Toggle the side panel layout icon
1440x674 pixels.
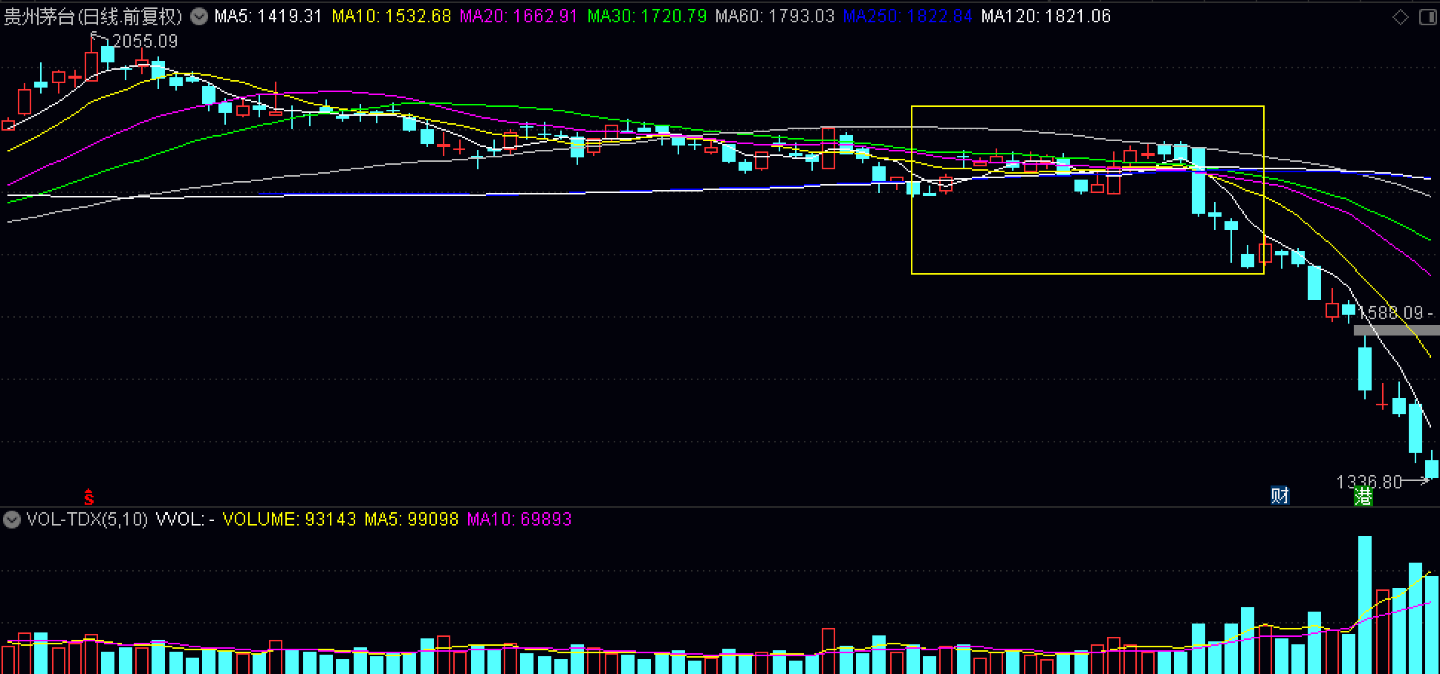[1427, 17]
